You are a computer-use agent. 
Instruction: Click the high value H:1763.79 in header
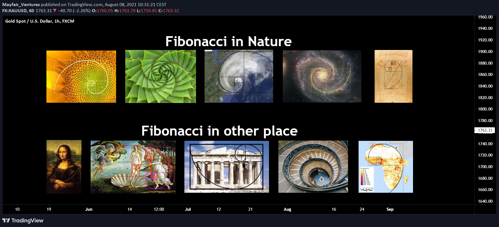point(125,11)
